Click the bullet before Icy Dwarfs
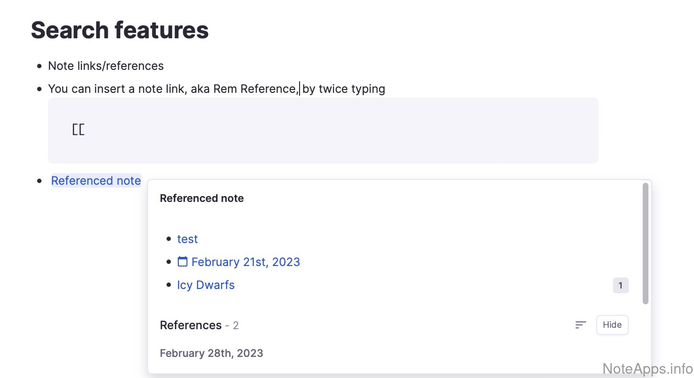 pos(168,285)
